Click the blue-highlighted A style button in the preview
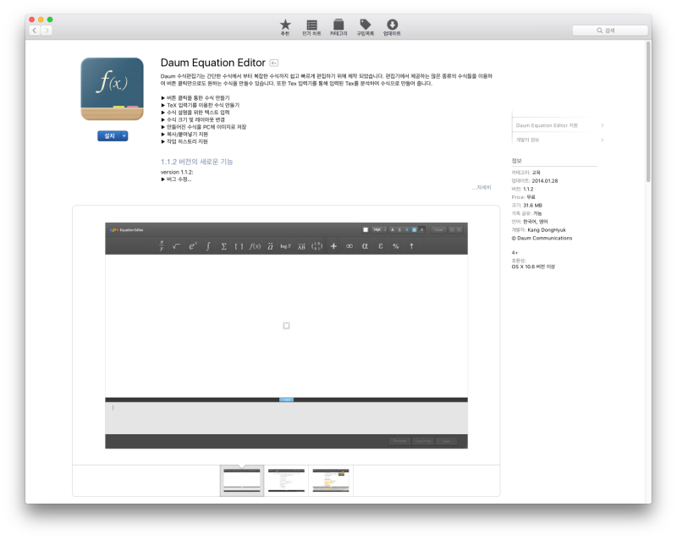 414,230
